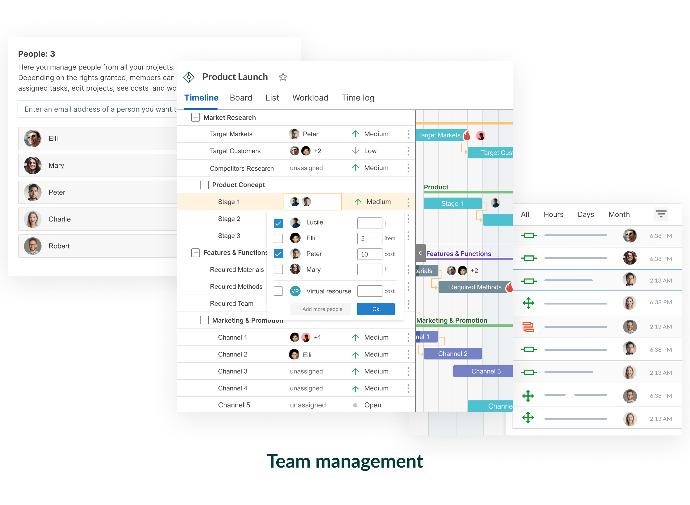Click the Ok button in assignee popup
This screenshot has width=690, height=505.
tap(376, 309)
